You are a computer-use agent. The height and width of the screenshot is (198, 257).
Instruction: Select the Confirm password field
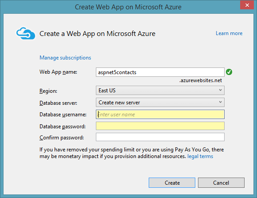160,137
